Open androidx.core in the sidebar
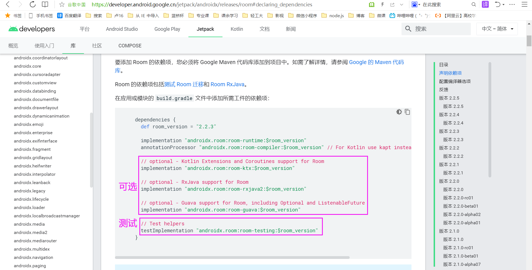532x270 pixels. pyautogui.click(x=27, y=66)
